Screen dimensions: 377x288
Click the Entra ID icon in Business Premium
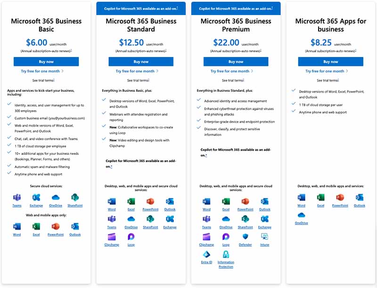[x=206, y=255]
